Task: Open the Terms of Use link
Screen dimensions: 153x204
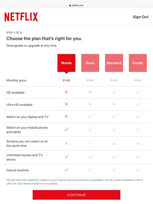Action: coord(31,184)
